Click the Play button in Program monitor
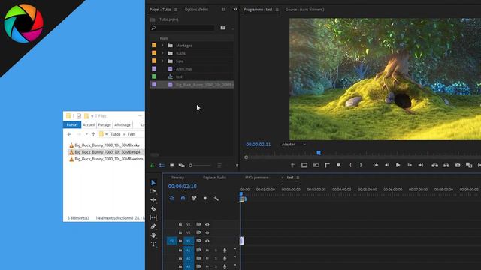 (398, 165)
